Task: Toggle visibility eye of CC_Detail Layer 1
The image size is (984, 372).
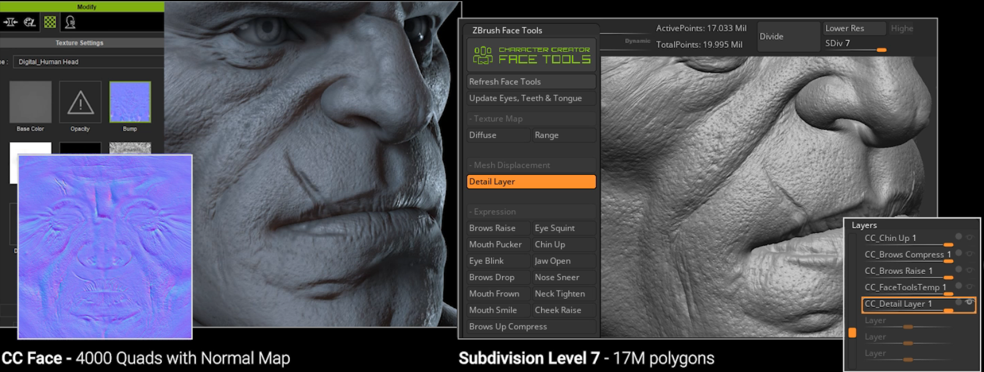Action: (969, 302)
